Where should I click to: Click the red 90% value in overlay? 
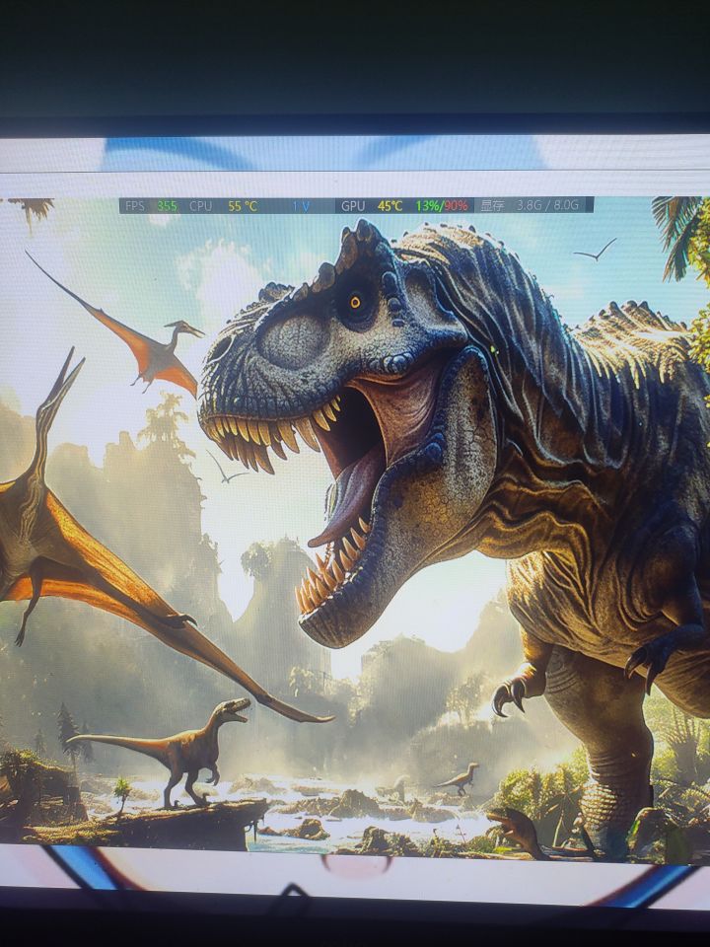click(x=456, y=205)
